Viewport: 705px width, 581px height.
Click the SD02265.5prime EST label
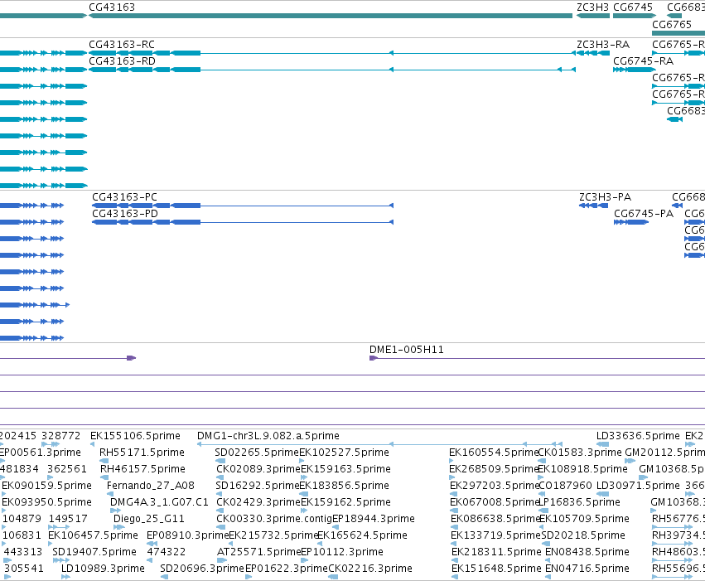click(x=257, y=453)
